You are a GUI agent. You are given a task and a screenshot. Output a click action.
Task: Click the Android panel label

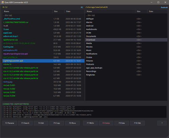tap(164, 7)
